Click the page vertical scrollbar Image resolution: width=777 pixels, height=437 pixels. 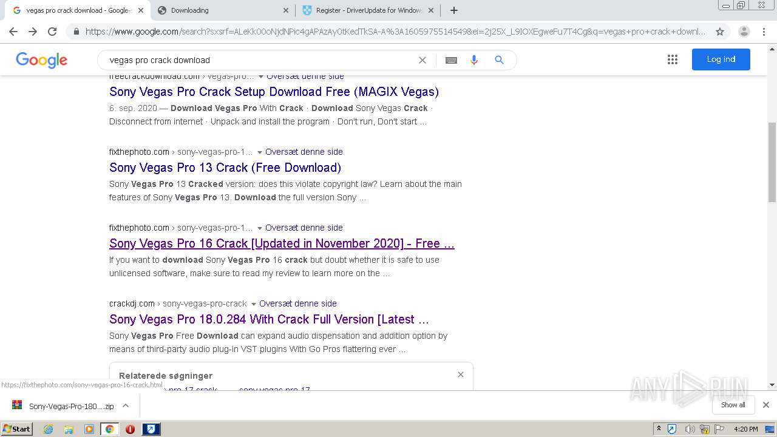click(772, 161)
